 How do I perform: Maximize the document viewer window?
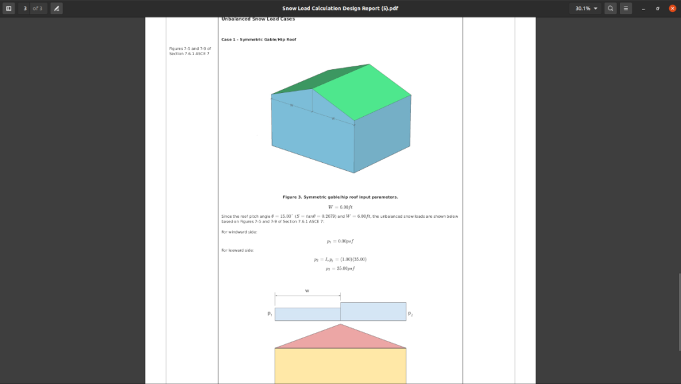(x=658, y=8)
